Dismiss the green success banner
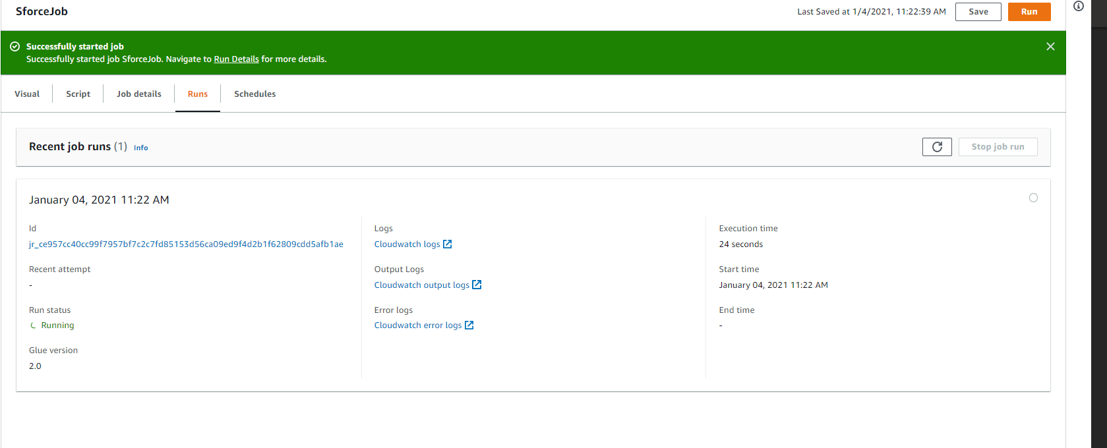 click(1050, 47)
